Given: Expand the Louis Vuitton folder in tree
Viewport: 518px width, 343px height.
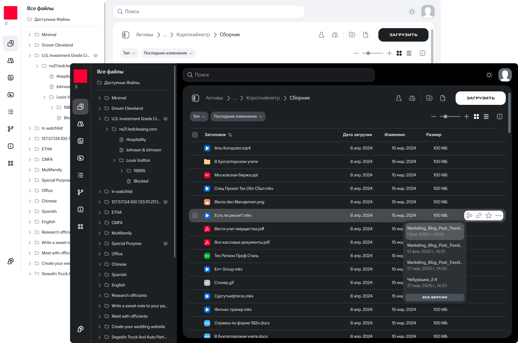Looking at the screenshot, I should click(114, 160).
